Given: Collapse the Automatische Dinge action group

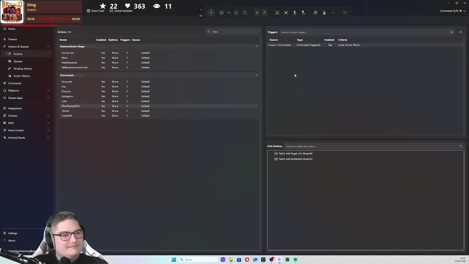Looking at the screenshot, I should click(x=256, y=47).
